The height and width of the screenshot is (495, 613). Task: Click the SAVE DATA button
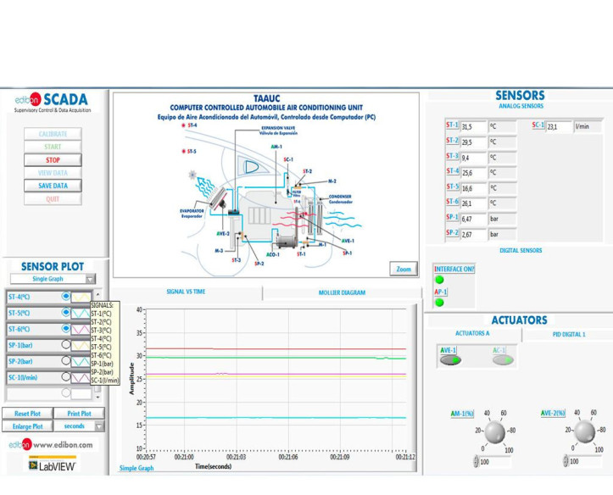53,186
